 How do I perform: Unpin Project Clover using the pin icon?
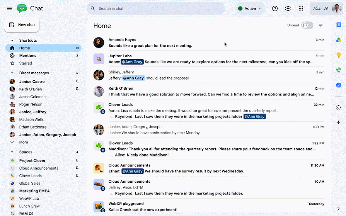coord(77,160)
